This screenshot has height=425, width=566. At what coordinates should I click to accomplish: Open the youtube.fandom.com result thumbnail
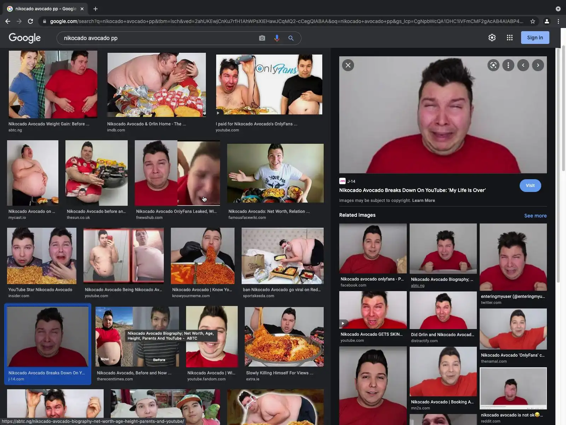212,336
